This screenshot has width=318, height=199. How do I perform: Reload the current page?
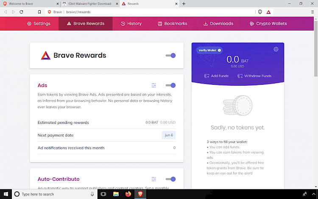[21, 12]
